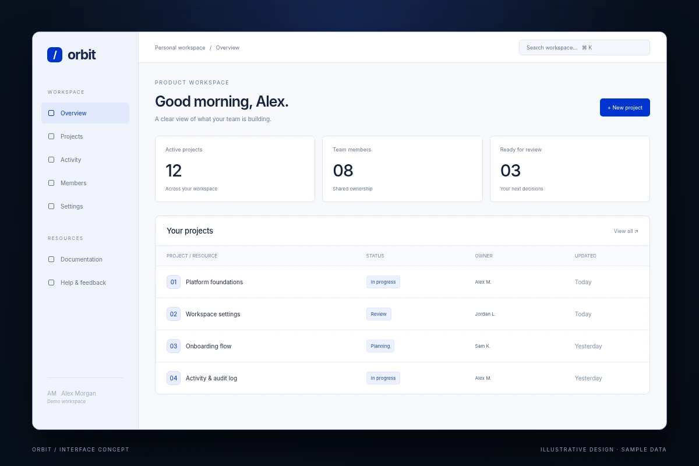
Task: Click the Overview sidebar icon
Action: click(51, 113)
